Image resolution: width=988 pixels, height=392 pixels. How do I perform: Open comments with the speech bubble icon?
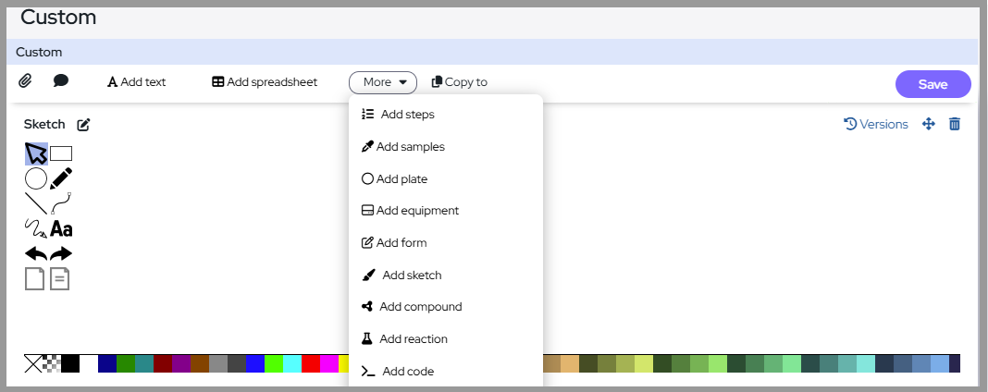click(x=61, y=80)
